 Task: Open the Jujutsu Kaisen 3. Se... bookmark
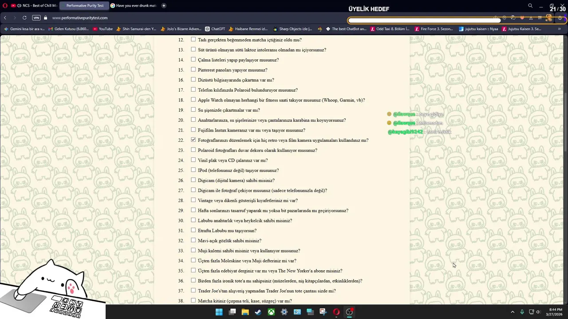click(521, 29)
